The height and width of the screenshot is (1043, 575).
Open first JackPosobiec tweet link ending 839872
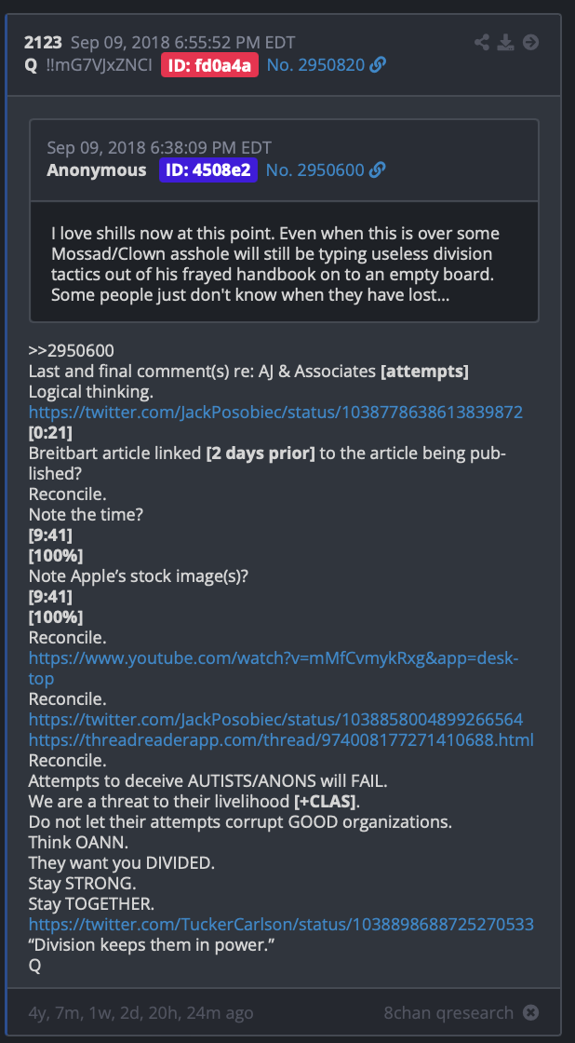(275, 412)
